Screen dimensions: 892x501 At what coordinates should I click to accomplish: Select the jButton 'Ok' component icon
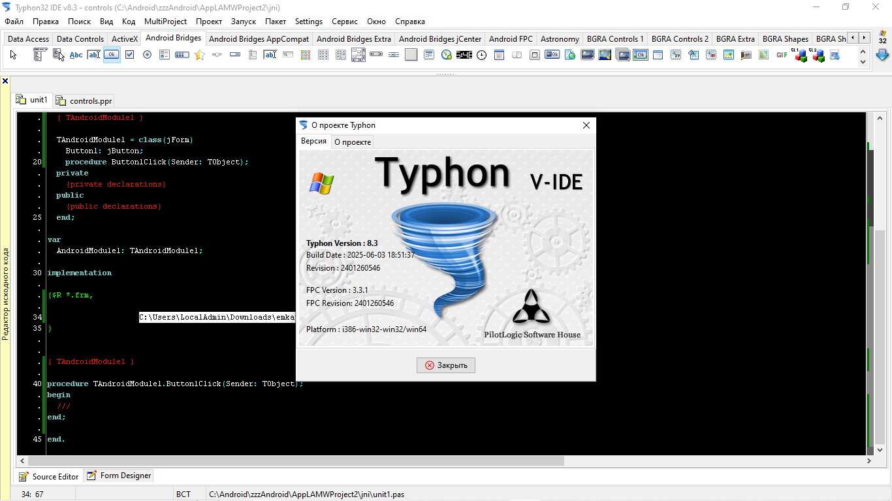[x=112, y=55]
